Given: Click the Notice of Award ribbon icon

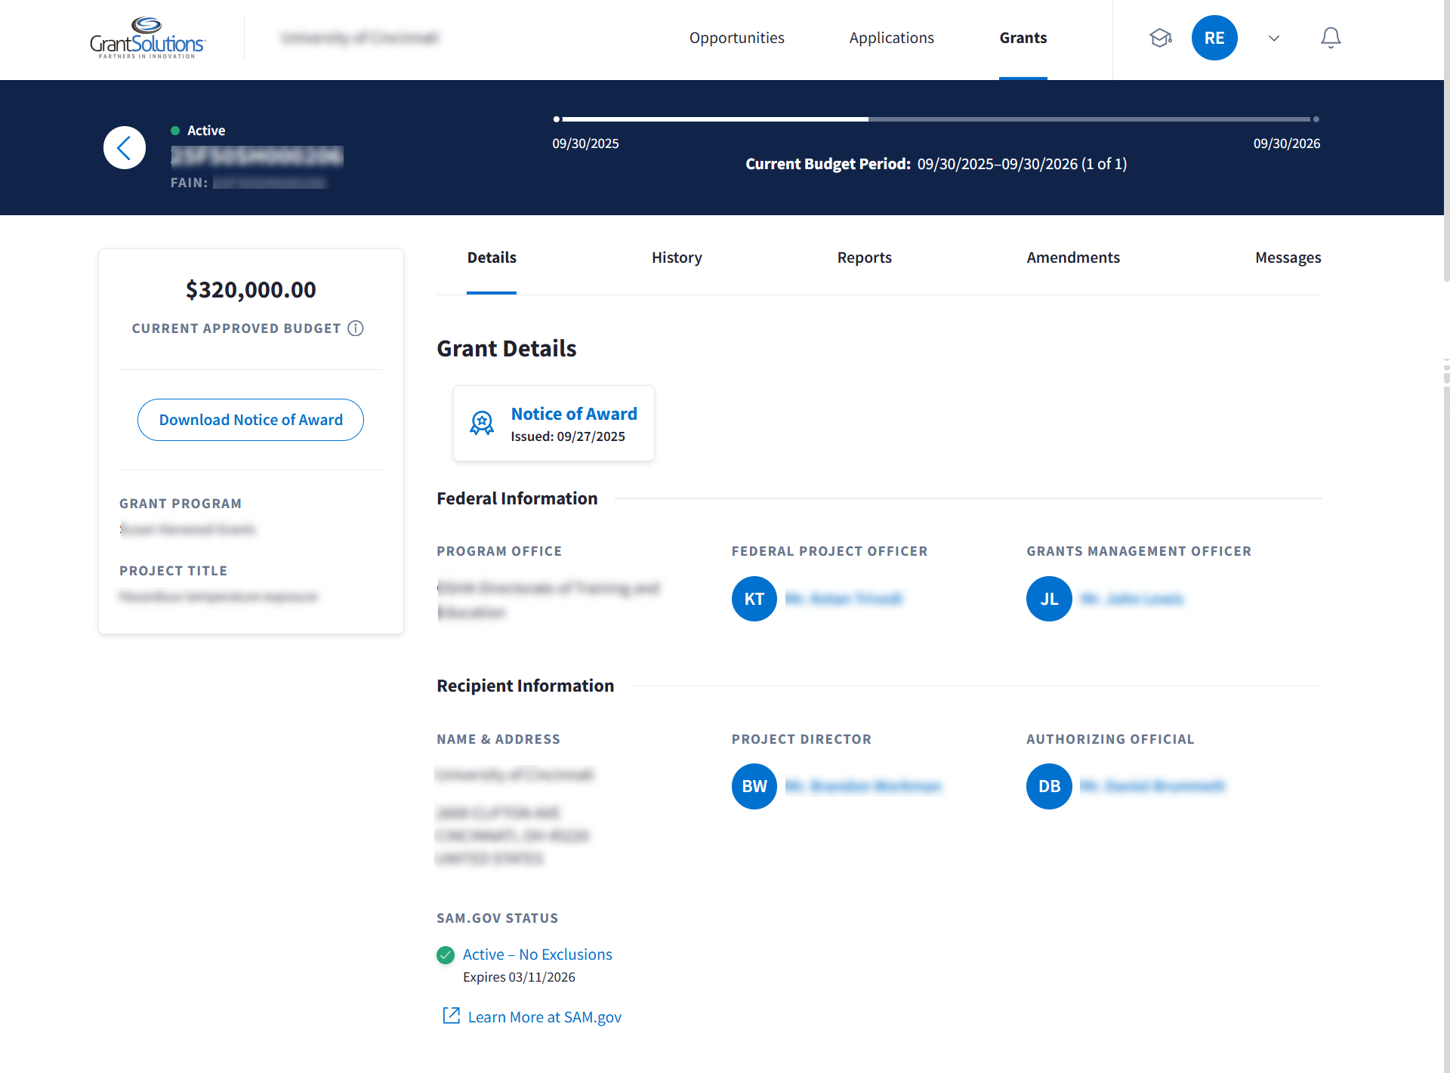Looking at the screenshot, I should pos(482,424).
